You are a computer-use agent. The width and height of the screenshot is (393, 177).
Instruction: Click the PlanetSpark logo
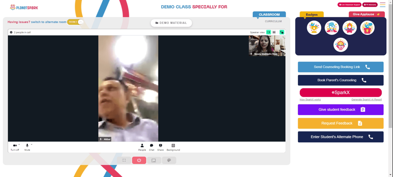24,7
